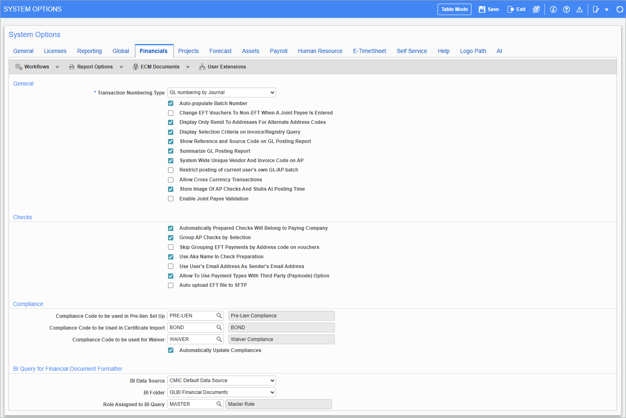
Task: Open lookup magnifier for MASTER role
Action: click(219, 404)
